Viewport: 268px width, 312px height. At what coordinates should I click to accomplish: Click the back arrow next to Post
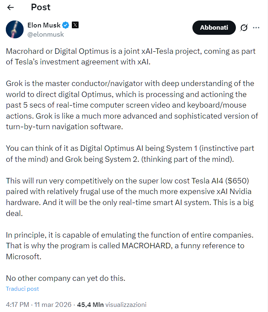click(10, 7)
